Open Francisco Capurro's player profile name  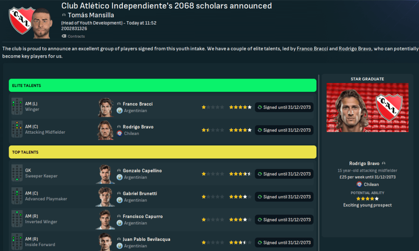tap(143, 216)
